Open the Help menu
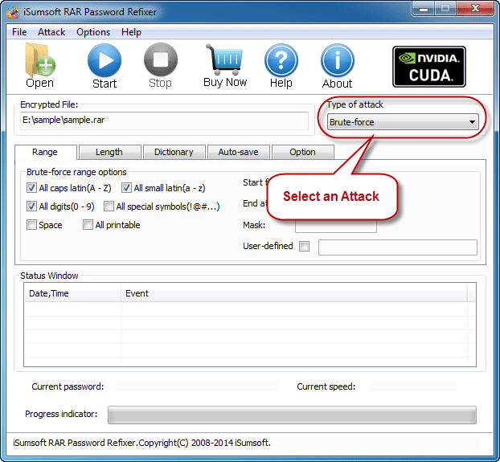The image size is (500, 462). (x=131, y=32)
